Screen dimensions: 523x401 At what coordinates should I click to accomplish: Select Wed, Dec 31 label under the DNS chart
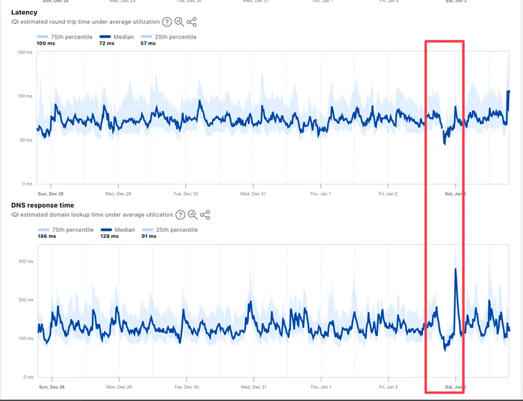(x=253, y=387)
